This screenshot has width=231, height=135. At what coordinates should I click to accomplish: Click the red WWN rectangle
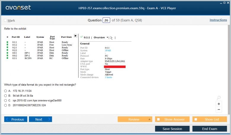115,67
